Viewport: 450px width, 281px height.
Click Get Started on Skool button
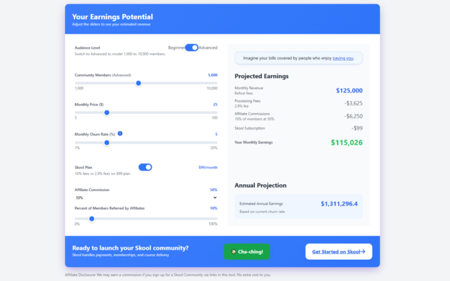[x=339, y=252]
